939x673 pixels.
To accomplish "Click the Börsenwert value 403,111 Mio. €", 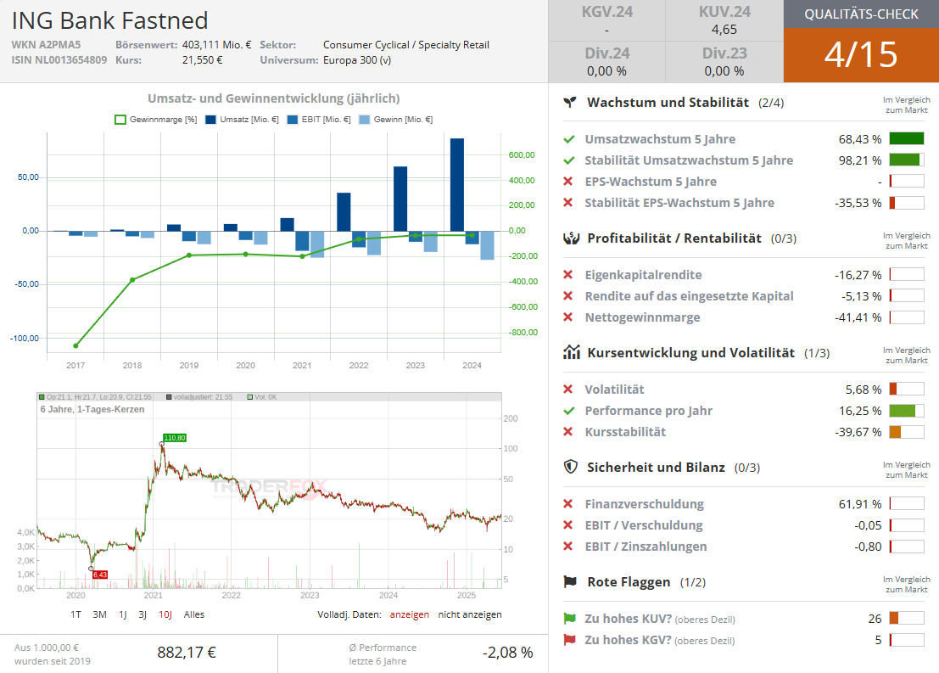I will click(x=217, y=44).
